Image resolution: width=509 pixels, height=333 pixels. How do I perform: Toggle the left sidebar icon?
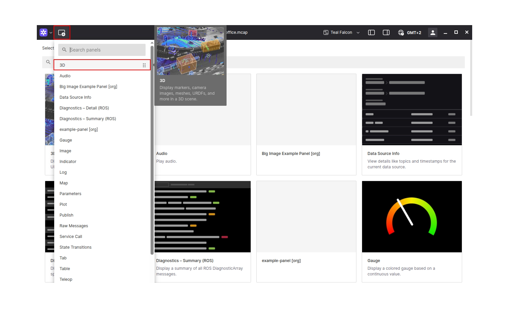[371, 32]
